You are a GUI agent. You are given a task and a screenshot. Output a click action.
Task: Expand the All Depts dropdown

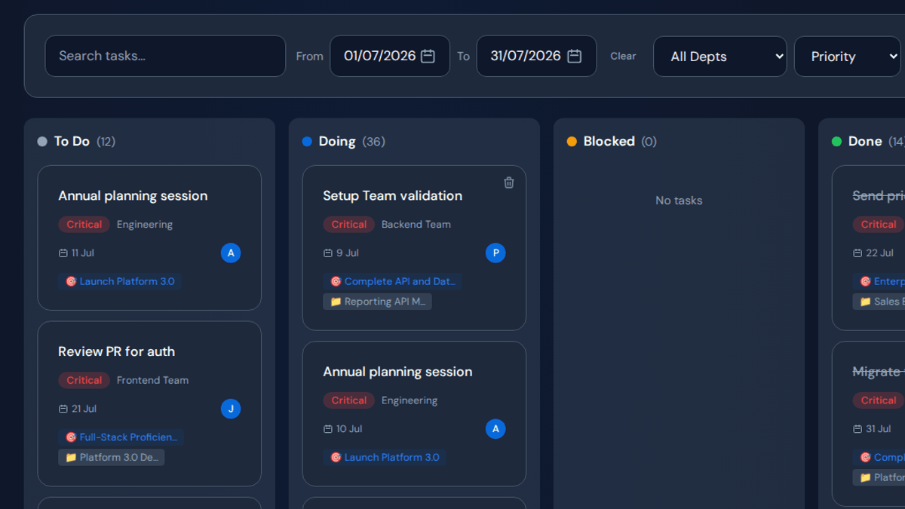click(719, 57)
